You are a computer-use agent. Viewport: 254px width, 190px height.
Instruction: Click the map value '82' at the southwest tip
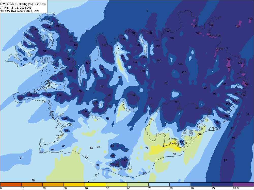tap(42, 152)
